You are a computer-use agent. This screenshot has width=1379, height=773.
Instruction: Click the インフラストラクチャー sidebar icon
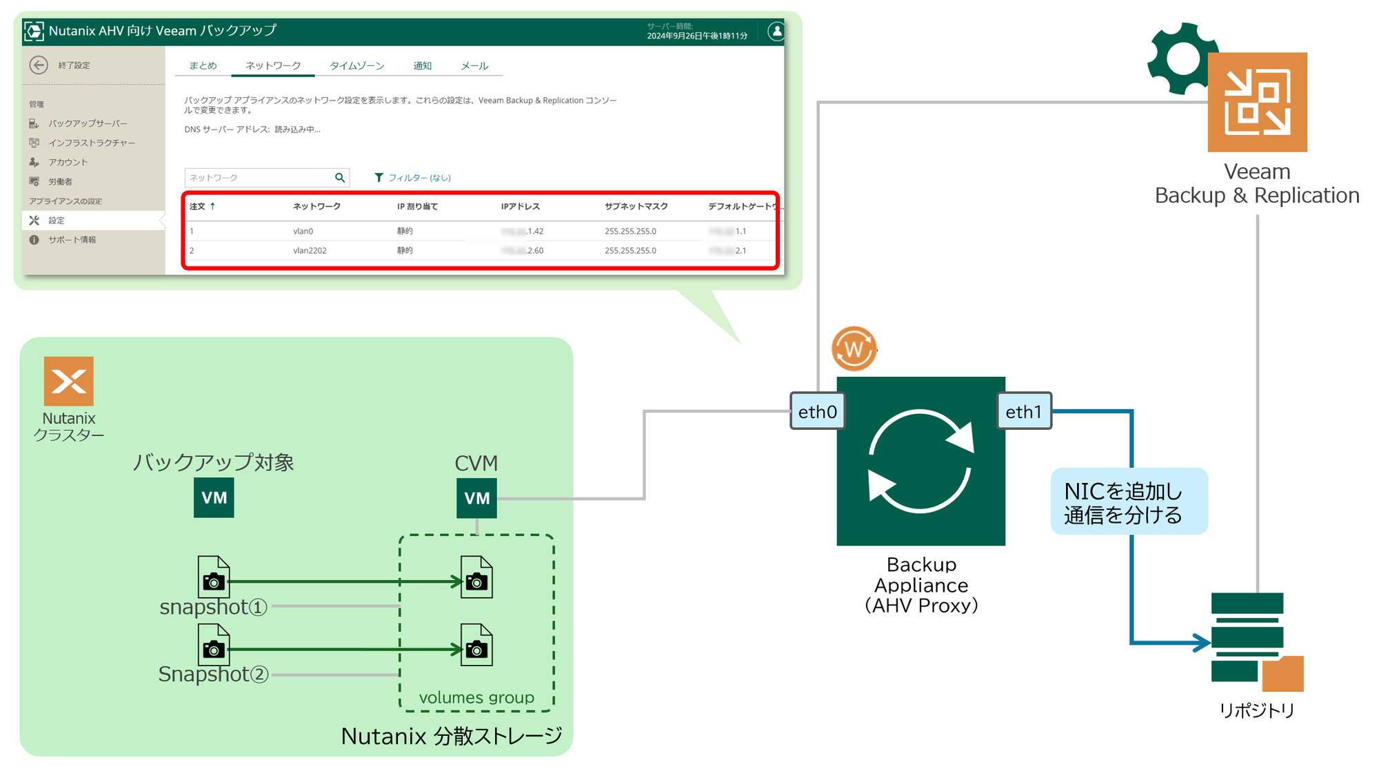pos(34,143)
